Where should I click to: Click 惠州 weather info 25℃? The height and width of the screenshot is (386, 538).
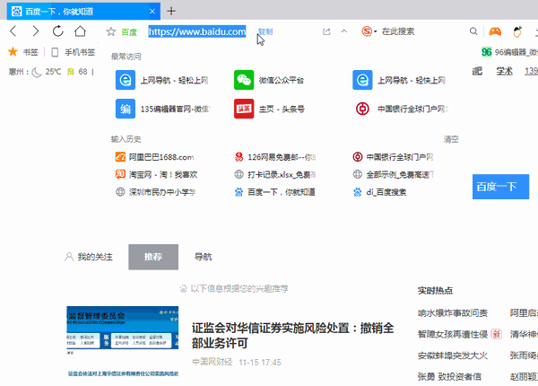[x=35, y=72]
